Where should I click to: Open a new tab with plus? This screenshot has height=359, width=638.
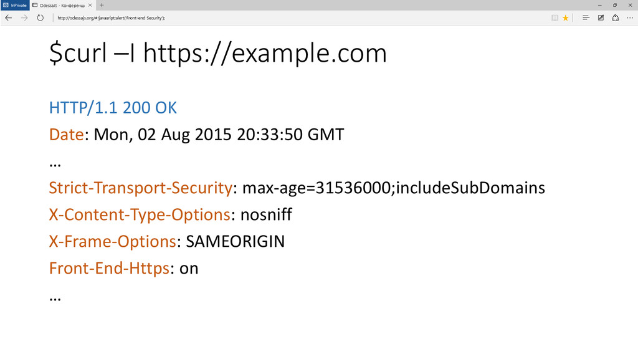coord(102,5)
